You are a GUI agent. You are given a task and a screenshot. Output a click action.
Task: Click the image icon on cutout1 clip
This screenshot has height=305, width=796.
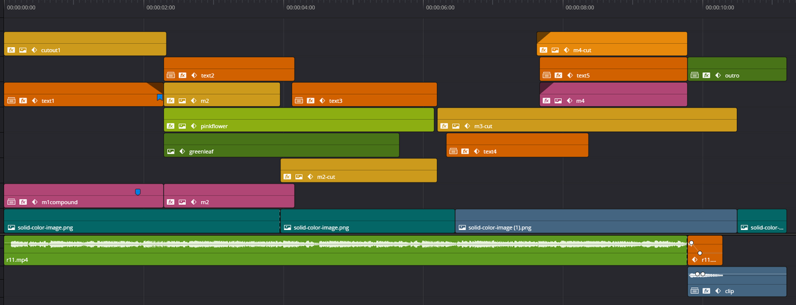point(23,50)
